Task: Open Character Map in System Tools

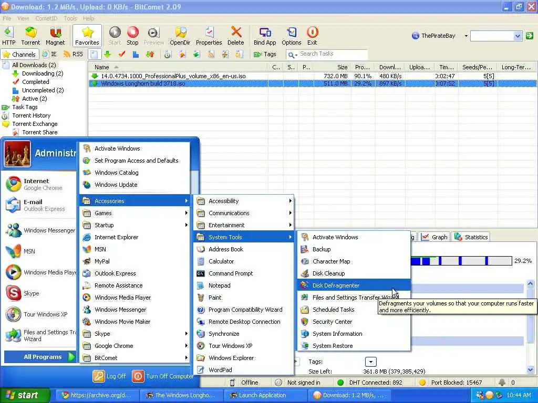Action: tap(354, 261)
